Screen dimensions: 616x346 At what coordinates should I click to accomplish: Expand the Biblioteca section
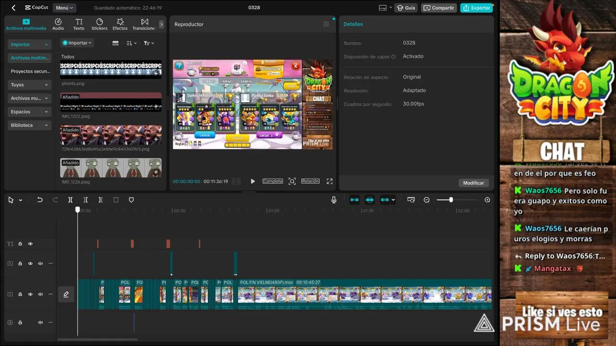29,125
